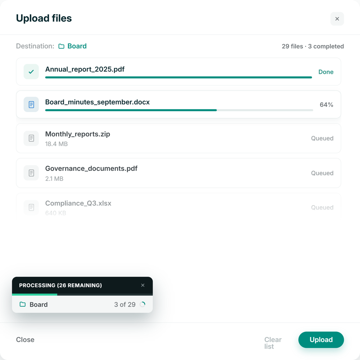
Task: Click the Close button at bottom left
Action: click(25, 339)
